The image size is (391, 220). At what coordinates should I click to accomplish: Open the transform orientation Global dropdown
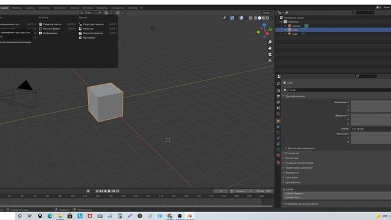pos(88,13)
